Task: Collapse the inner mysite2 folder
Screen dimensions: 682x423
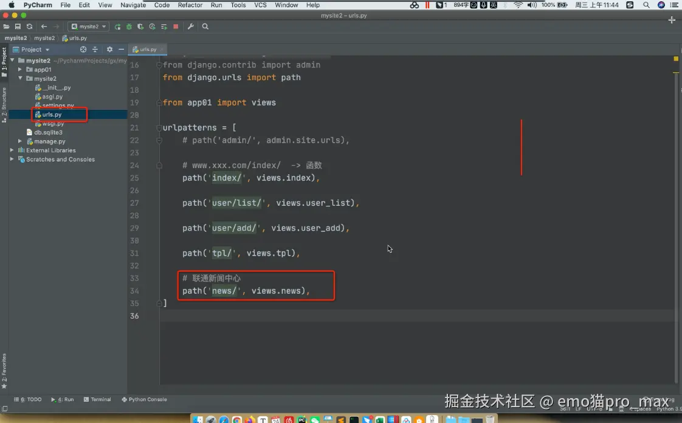Action: [20, 79]
